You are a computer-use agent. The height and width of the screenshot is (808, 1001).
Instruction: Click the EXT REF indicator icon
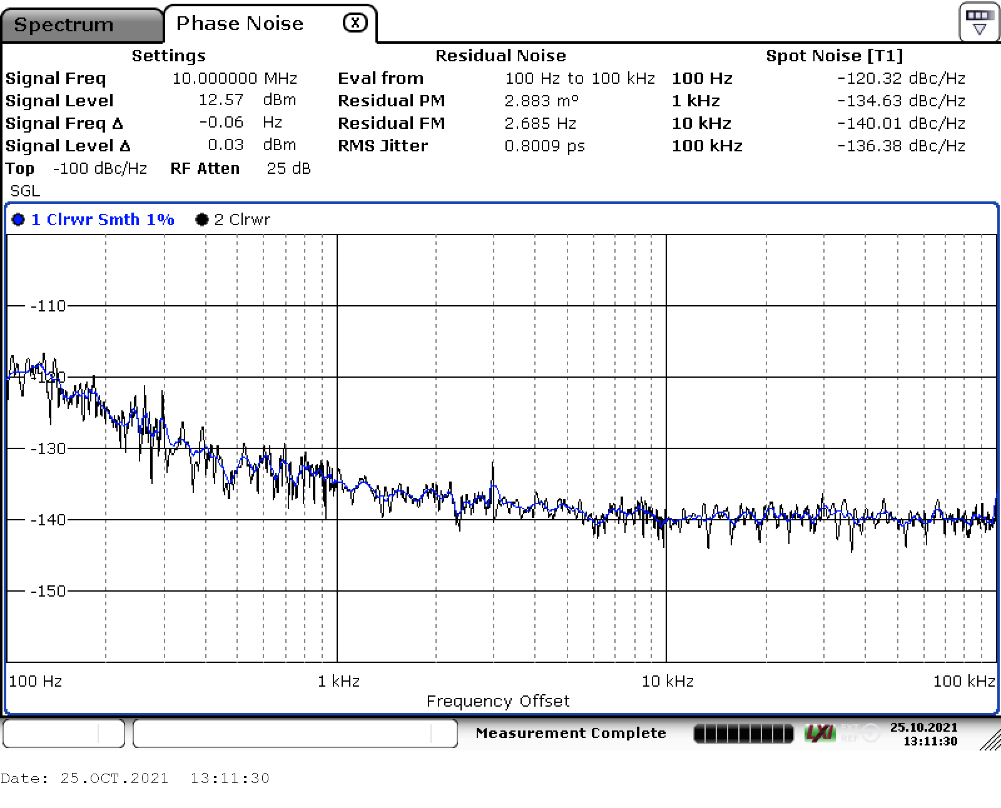[x=861, y=732]
